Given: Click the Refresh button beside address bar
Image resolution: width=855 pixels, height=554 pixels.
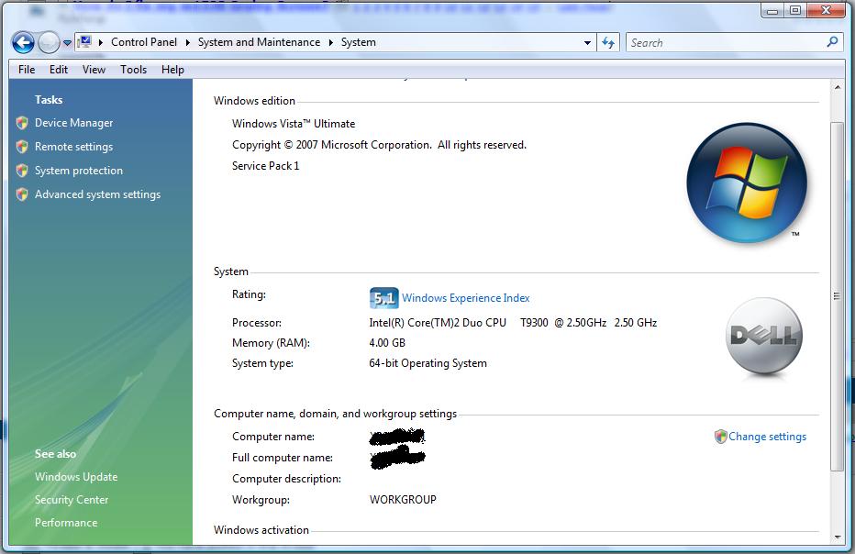Looking at the screenshot, I should click(x=608, y=42).
